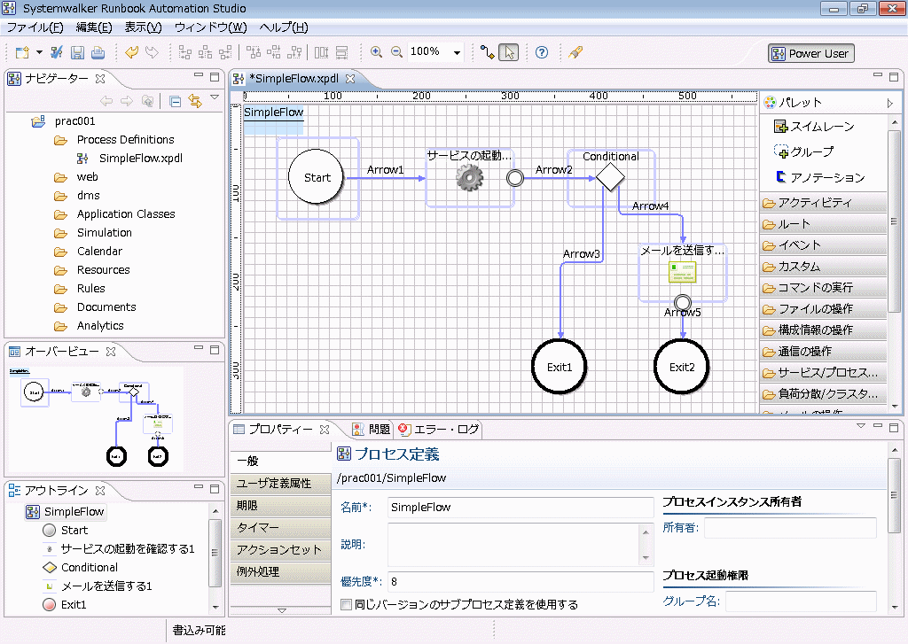The width and height of the screenshot is (908, 644).
Task: Select メールを送信する1 in outline
Action: tap(106, 586)
